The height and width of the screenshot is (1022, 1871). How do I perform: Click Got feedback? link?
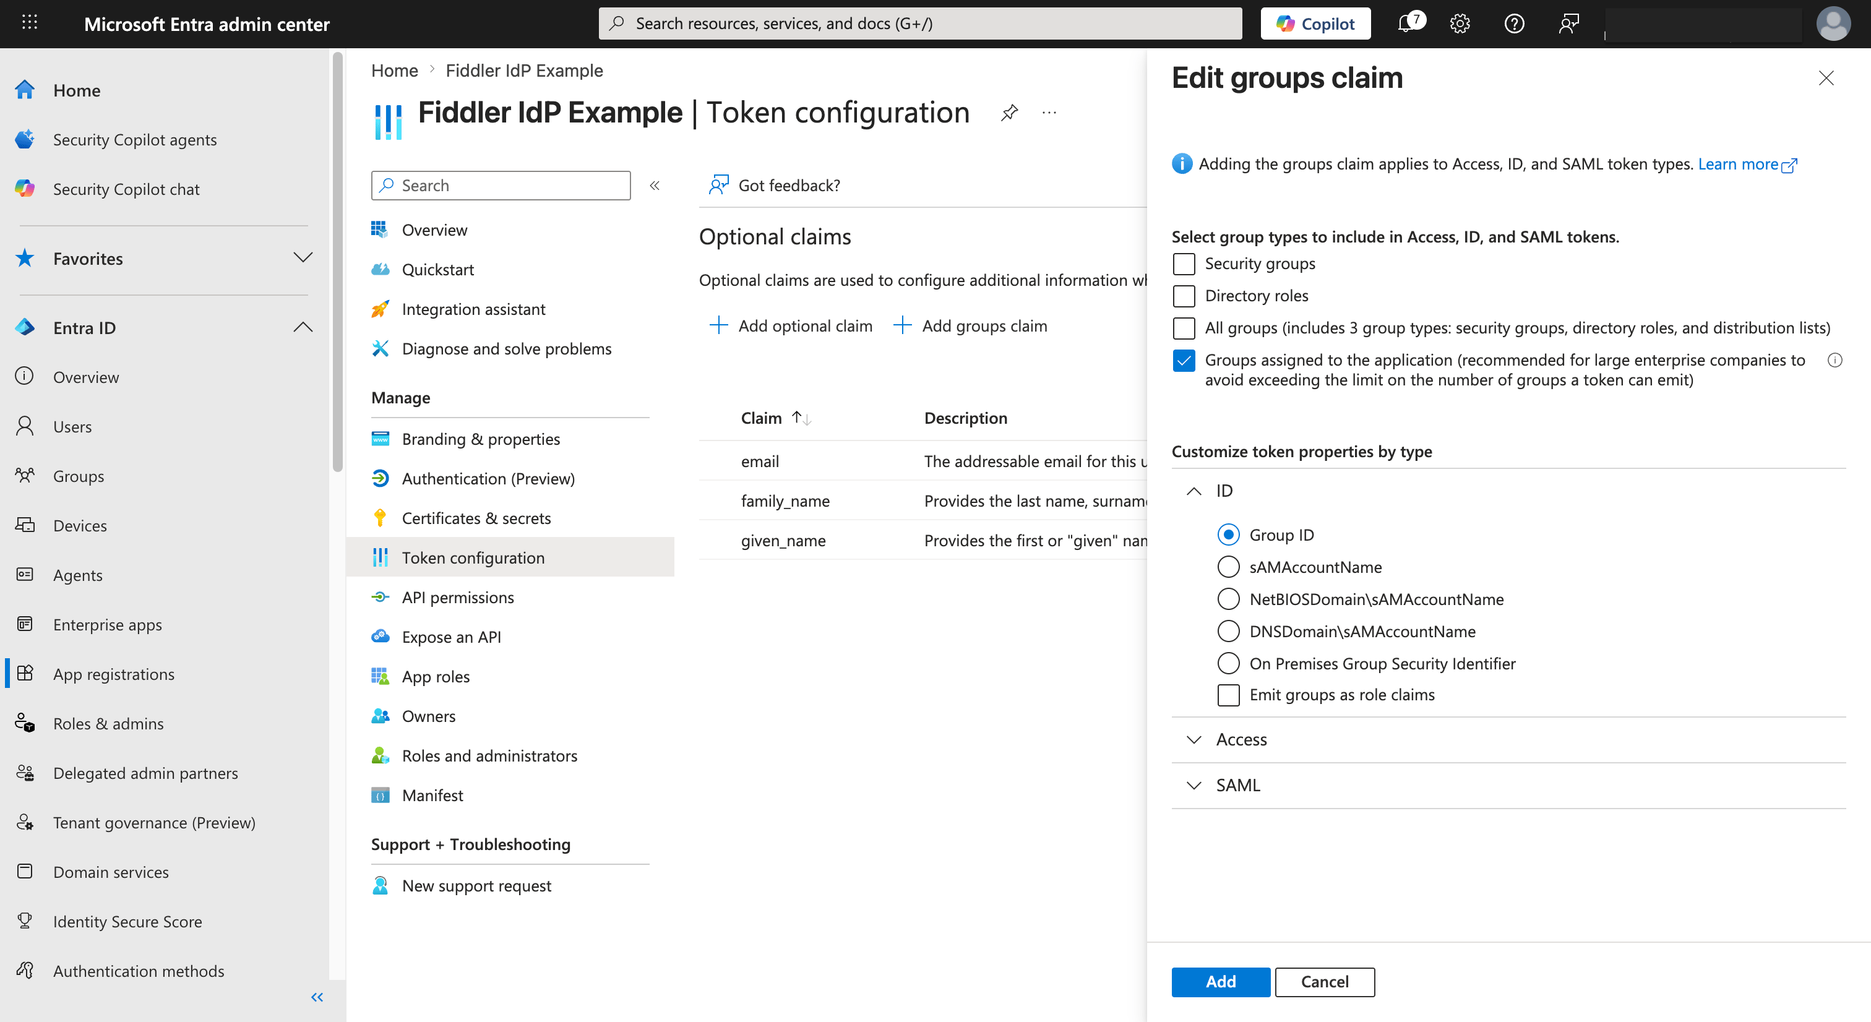point(774,185)
